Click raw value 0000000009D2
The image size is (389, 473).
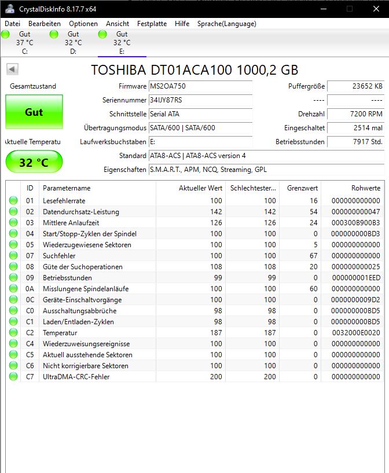(x=355, y=300)
